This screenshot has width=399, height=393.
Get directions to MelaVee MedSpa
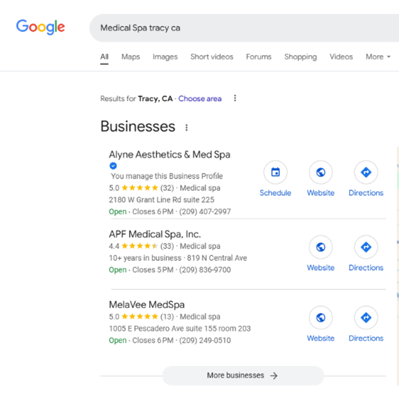[366, 318]
